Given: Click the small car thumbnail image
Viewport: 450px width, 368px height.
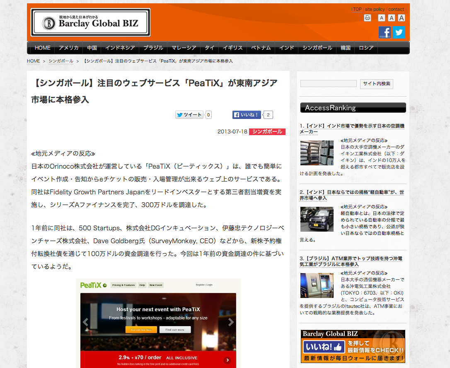Looking at the screenshot, I should point(317,219).
